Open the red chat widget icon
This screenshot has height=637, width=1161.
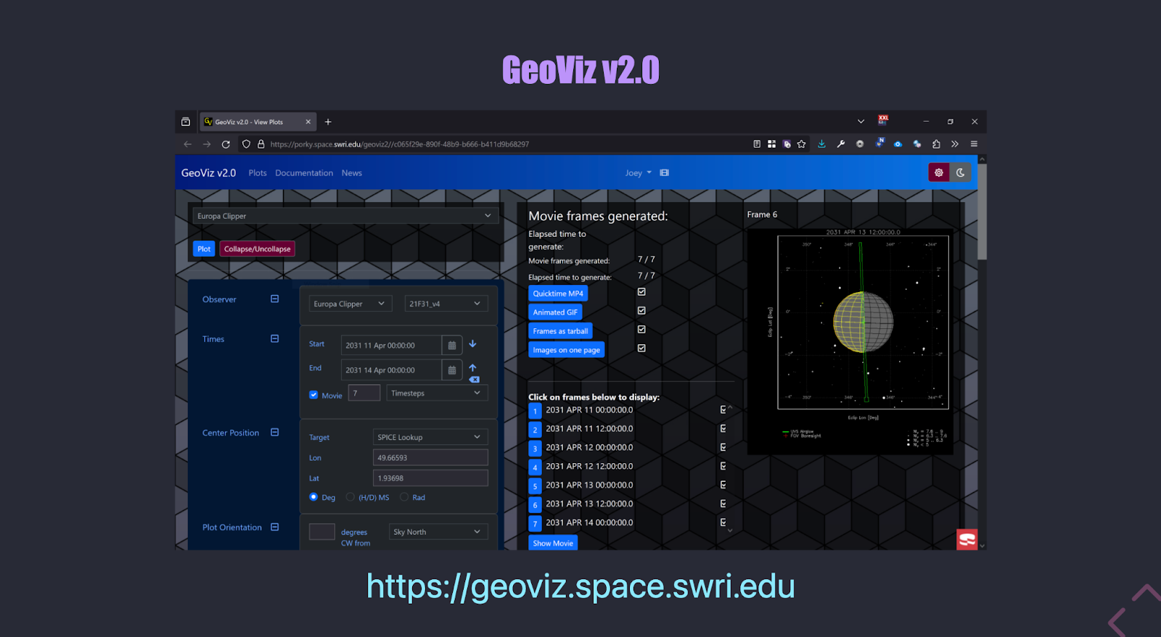[x=967, y=539]
